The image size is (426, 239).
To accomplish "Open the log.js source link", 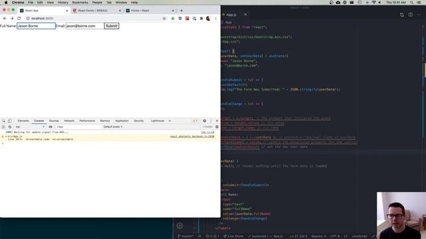I will click(208, 132).
